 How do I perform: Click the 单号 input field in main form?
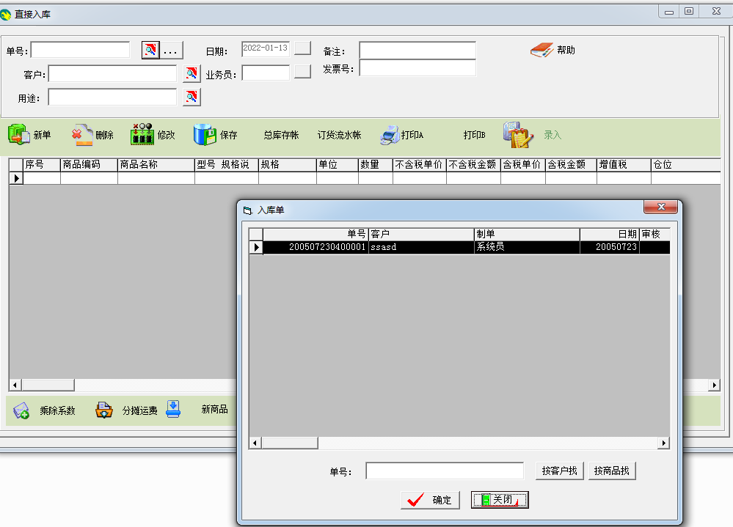click(x=81, y=50)
